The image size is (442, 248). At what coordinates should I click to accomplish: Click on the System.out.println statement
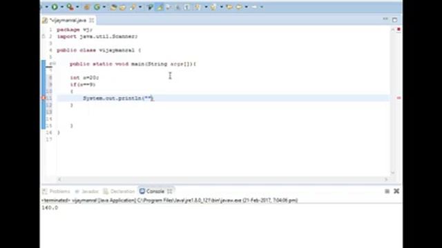pos(118,98)
